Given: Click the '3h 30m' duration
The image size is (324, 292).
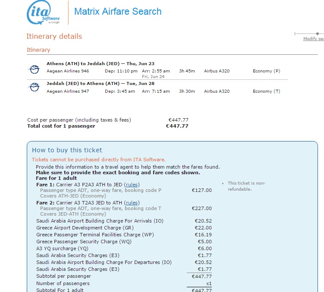Looking at the screenshot, I should (187, 91).
